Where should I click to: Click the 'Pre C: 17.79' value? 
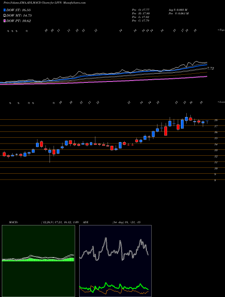pyautogui.click(x=141, y=21)
